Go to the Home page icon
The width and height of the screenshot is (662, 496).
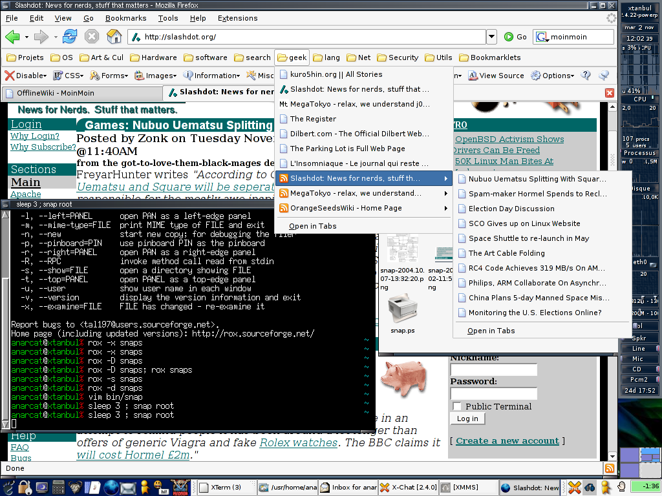point(114,37)
